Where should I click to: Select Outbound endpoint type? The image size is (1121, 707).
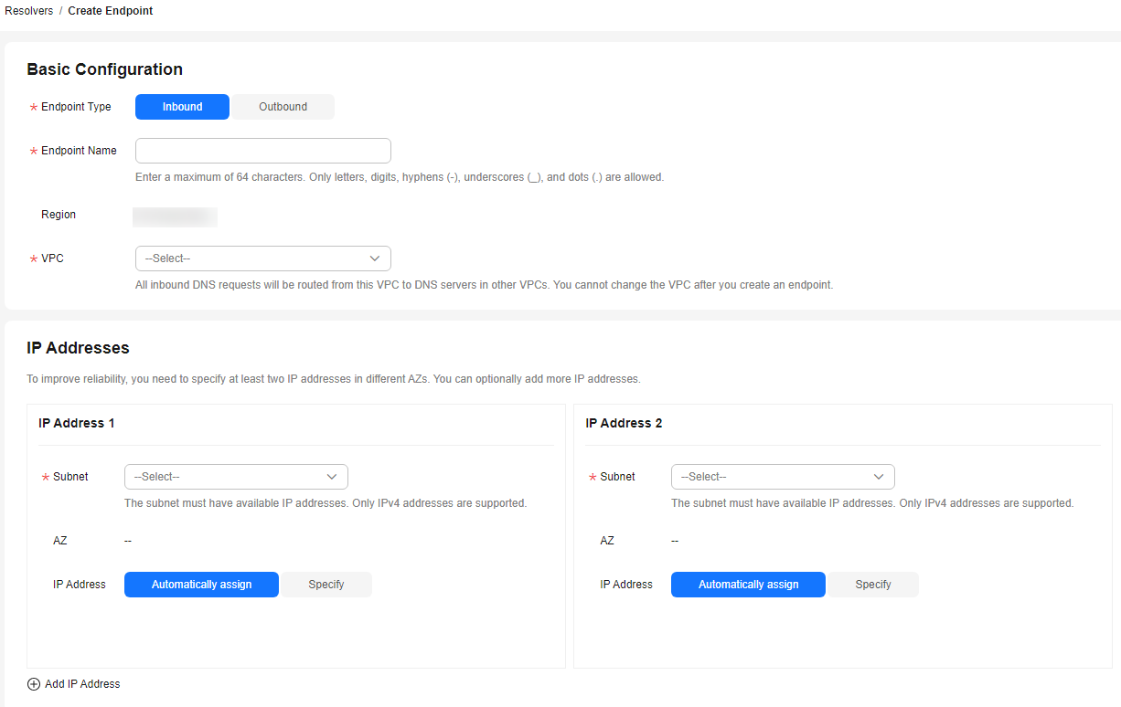pyautogui.click(x=283, y=107)
